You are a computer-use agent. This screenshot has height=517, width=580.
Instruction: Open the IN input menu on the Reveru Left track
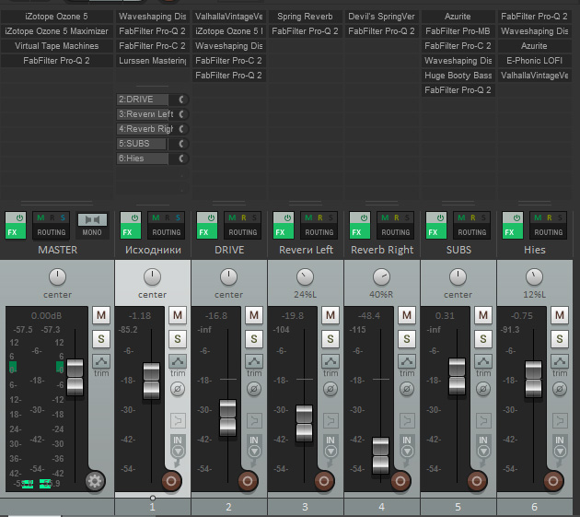coord(331,446)
